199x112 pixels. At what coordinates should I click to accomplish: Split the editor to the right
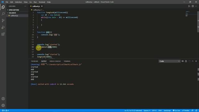pos(193,6)
